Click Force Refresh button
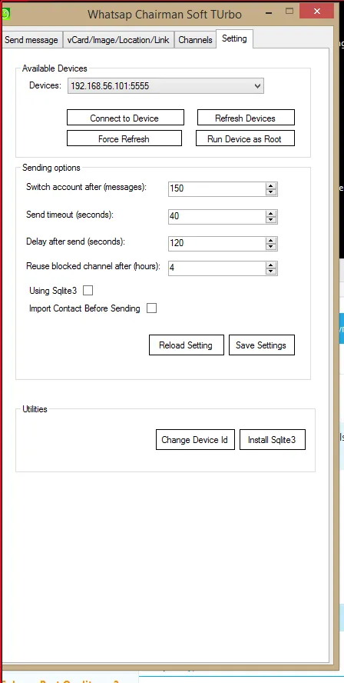 (124, 138)
